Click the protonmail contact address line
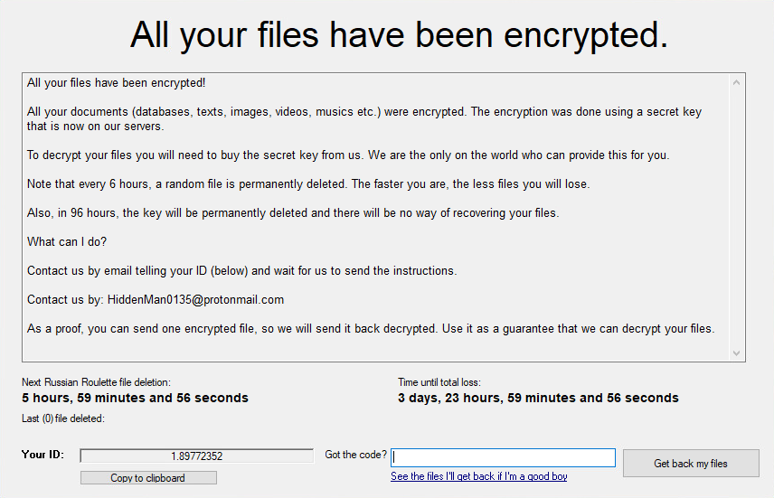 pos(156,299)
